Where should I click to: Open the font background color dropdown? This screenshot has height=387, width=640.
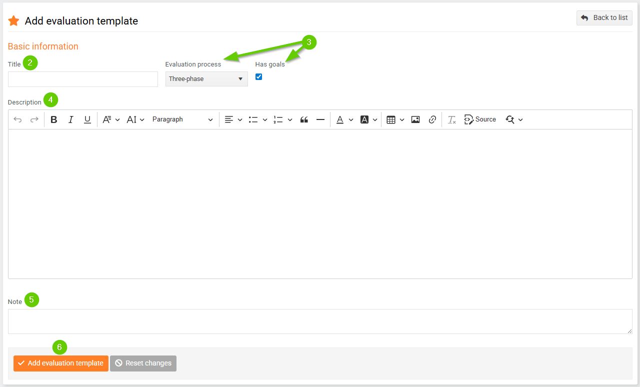click(x=369, y=119)
